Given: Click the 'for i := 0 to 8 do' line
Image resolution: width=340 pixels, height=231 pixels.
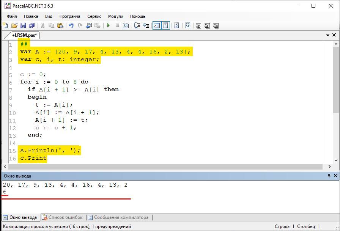Looking at the screenshot, I should 54,82.
